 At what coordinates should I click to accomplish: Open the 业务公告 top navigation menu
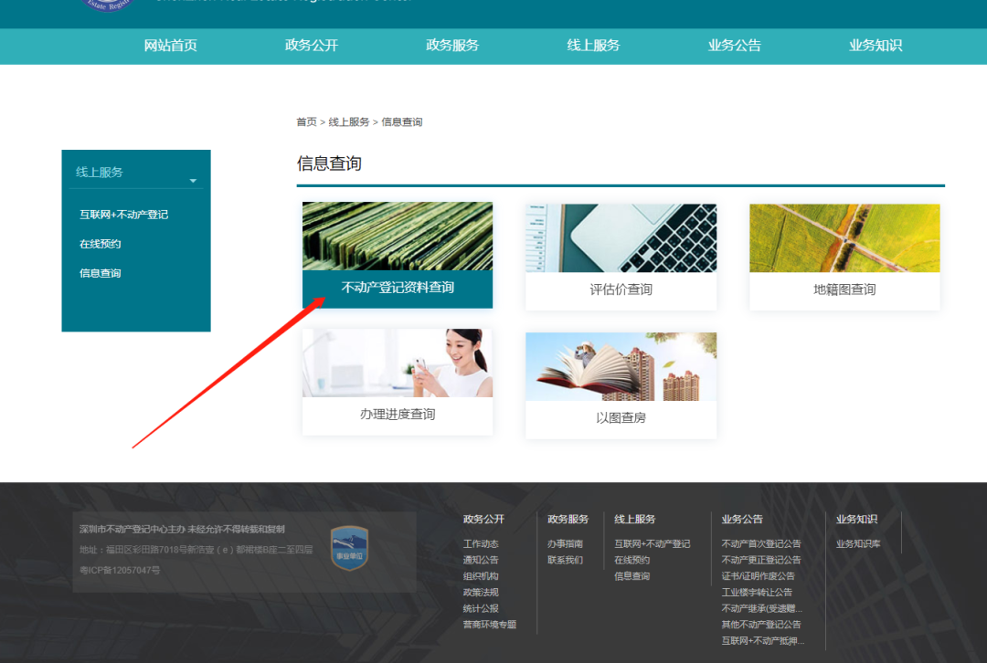coord(734,46)
